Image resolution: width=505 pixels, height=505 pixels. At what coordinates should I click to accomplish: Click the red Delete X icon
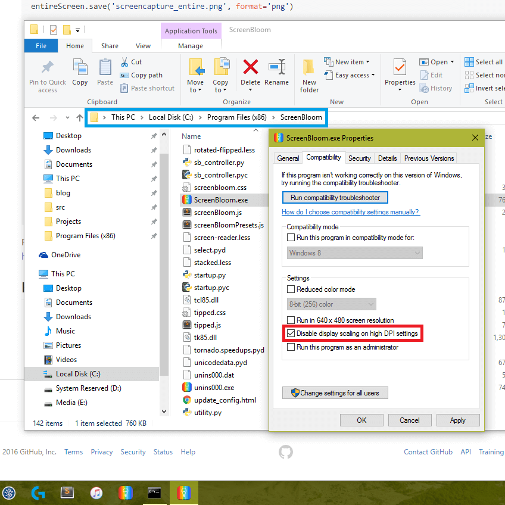pos(250,67)
